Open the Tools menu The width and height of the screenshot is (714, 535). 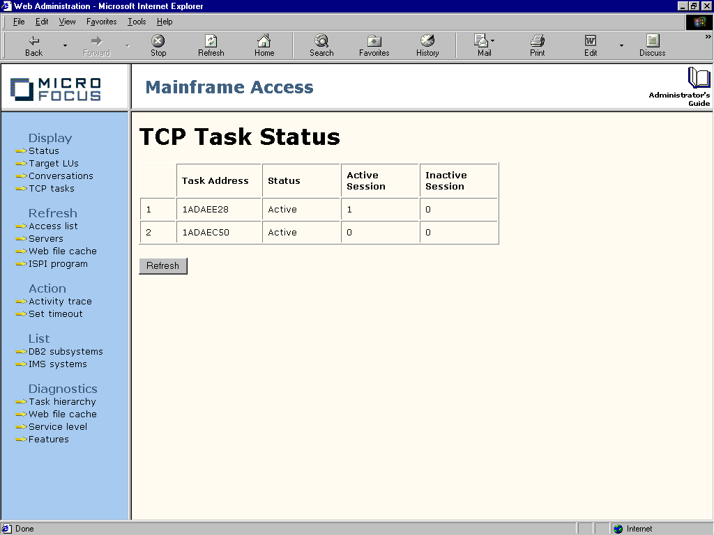(x=136, y=22)
